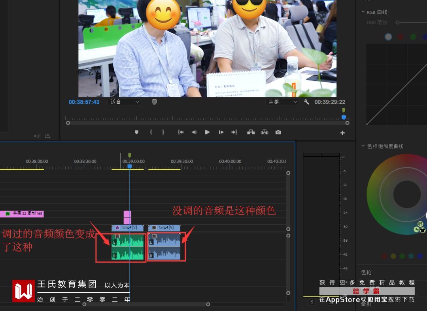Click the Extract button
The height and width of the screenshot is (311, 427).
(x=265, y=132)
